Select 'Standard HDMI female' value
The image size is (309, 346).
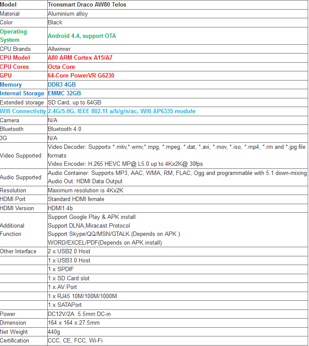coord(76,199)
